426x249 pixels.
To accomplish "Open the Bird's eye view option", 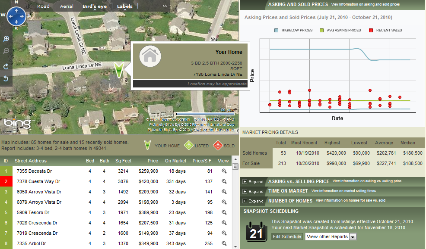I will click(x=95, y=6).
